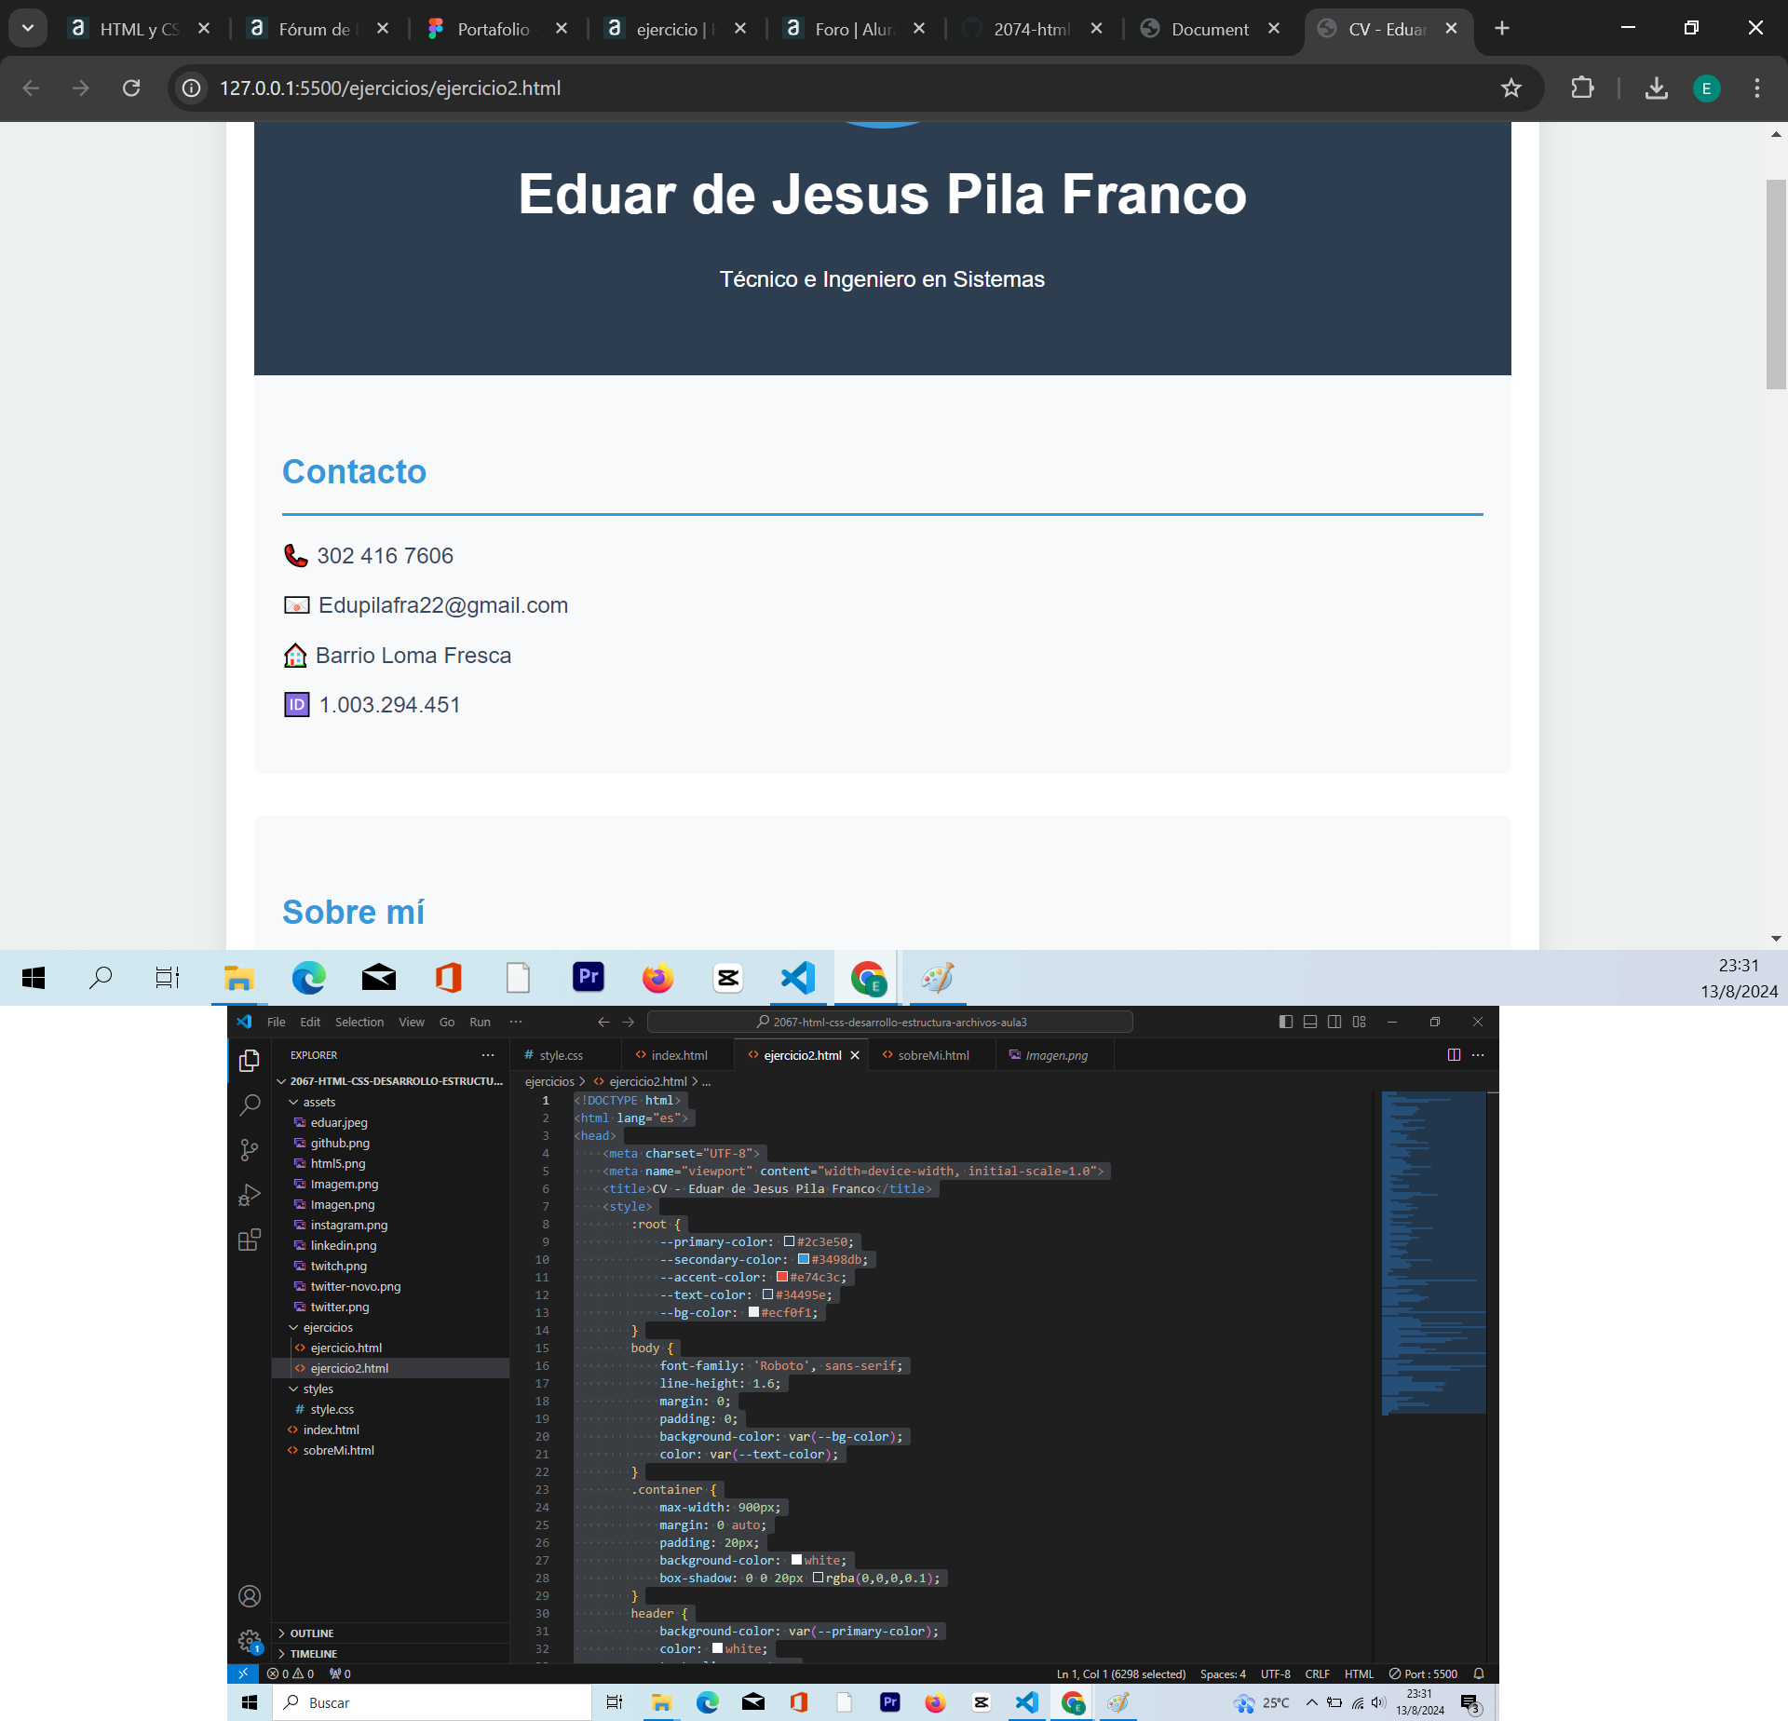The width and height of the screenshot is (1788, 1721).
Task: Toggle secondary sidebar layout icon in VS Code
Action: point(1334,1022)
